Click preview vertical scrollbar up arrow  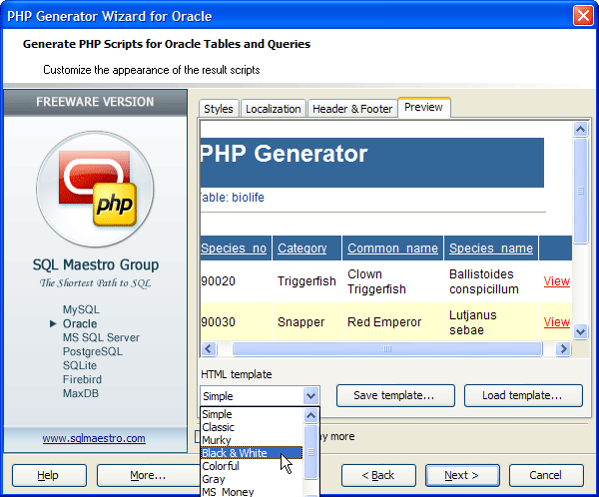(x=581, y=130)
